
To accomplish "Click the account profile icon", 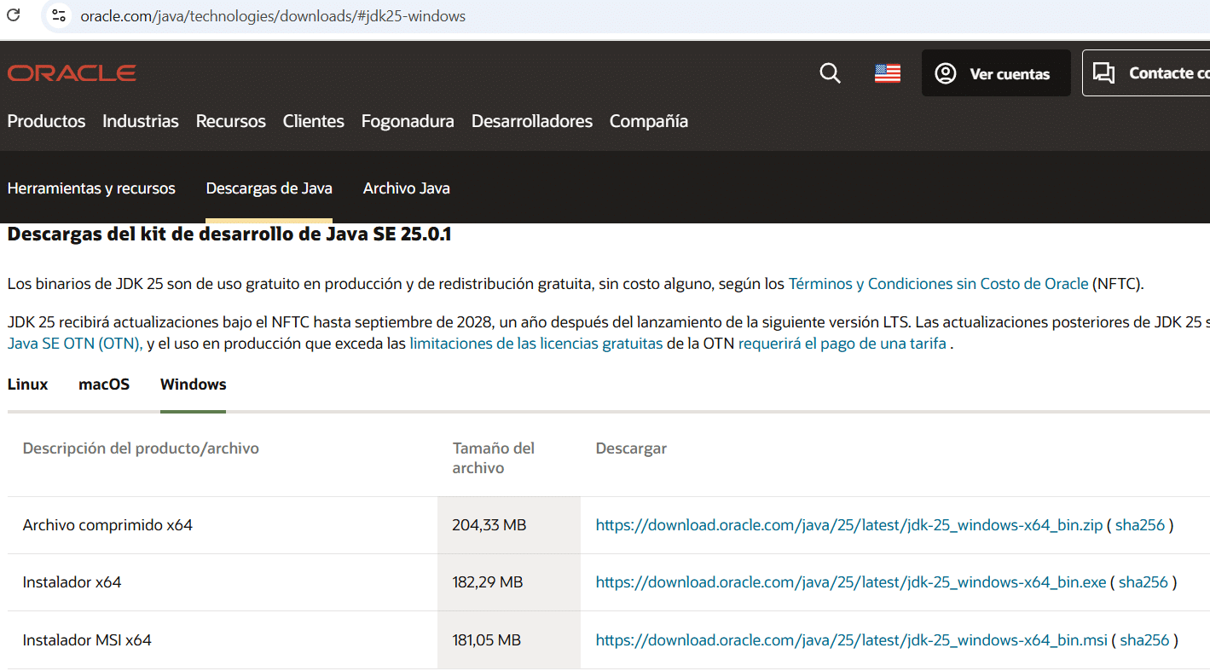I will (x=945, y=73).
